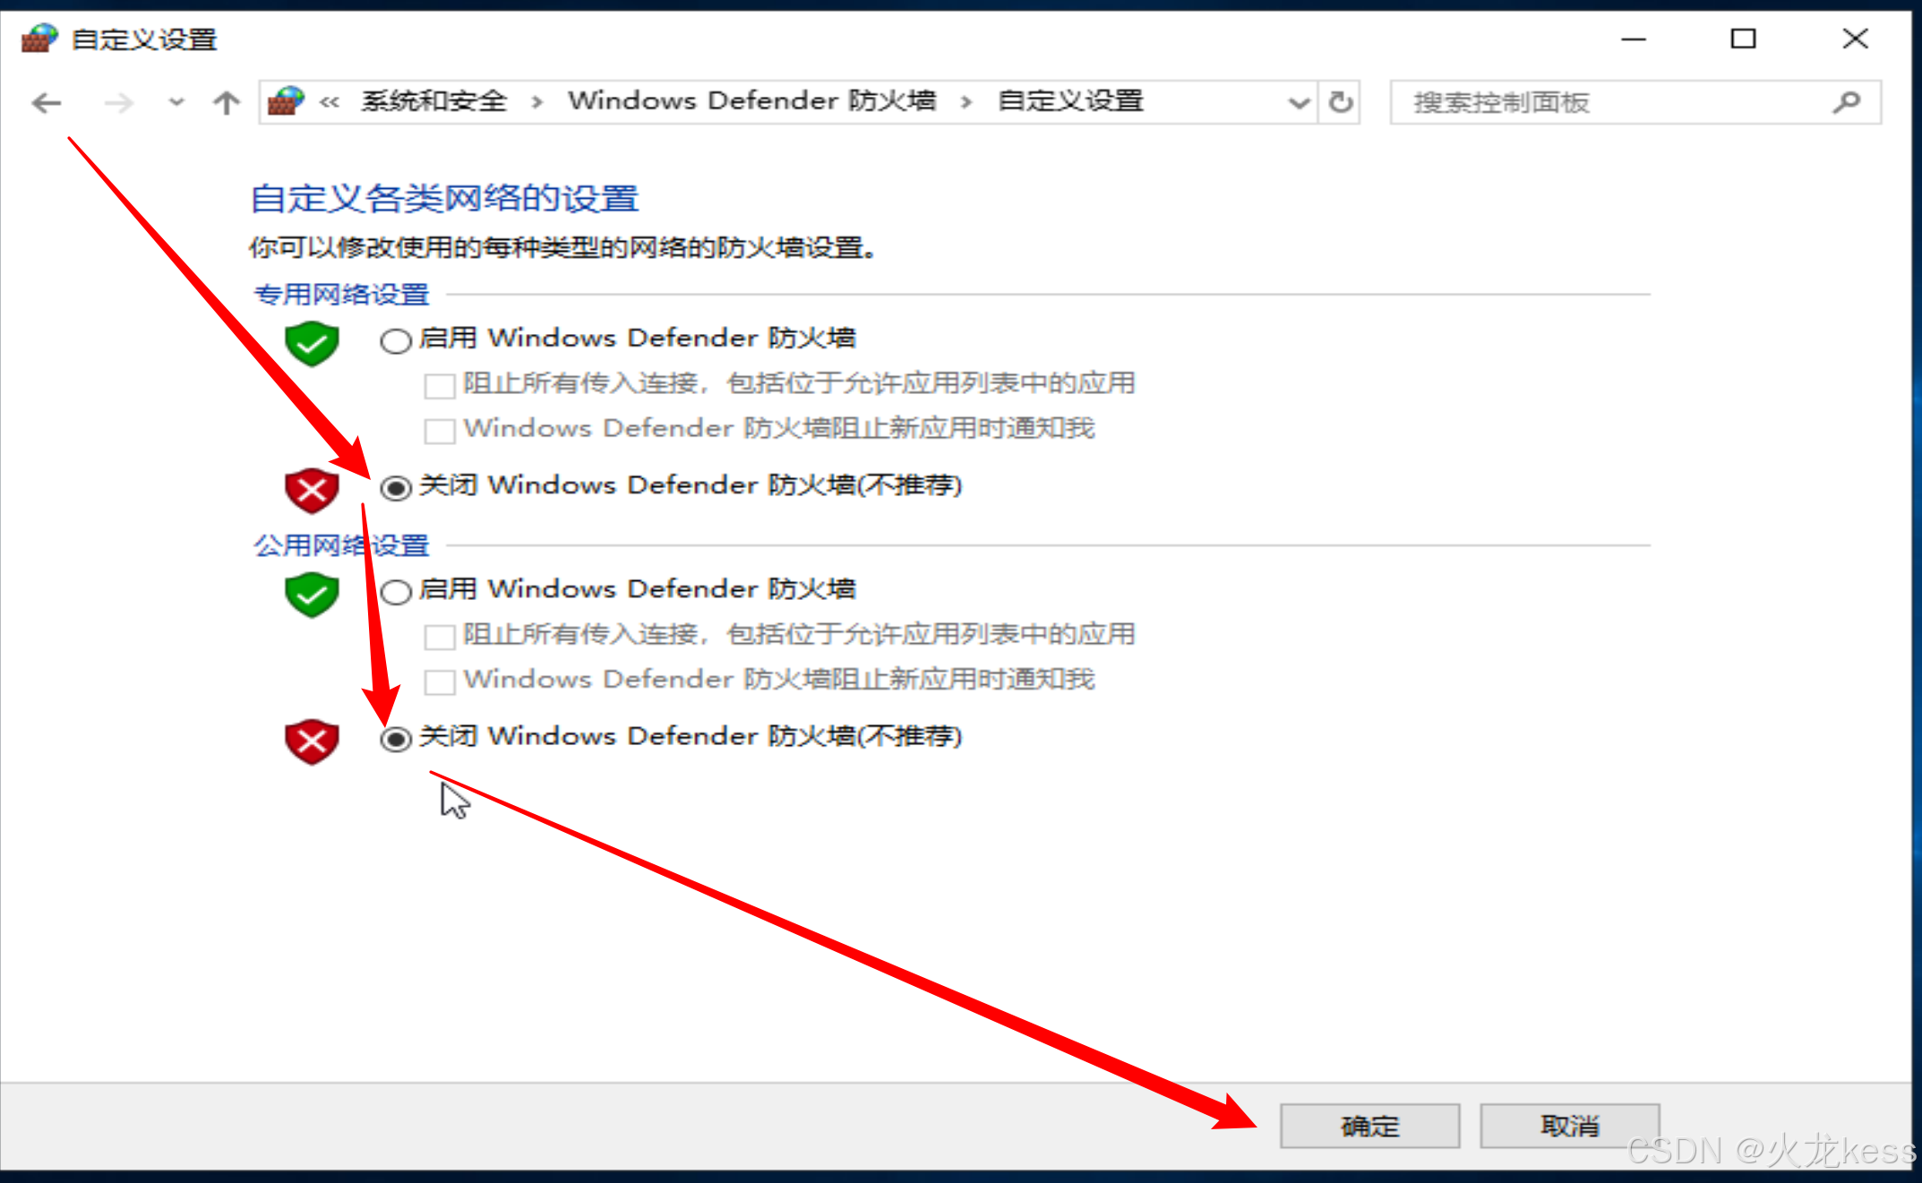Go back with the left arrow
The width and height of the screenshot is (1922, 1183).
click(47, 103)
